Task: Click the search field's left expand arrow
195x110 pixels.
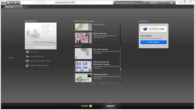Action: coord(114,3)
